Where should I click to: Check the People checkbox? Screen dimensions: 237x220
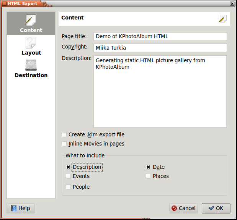(68, 187)
